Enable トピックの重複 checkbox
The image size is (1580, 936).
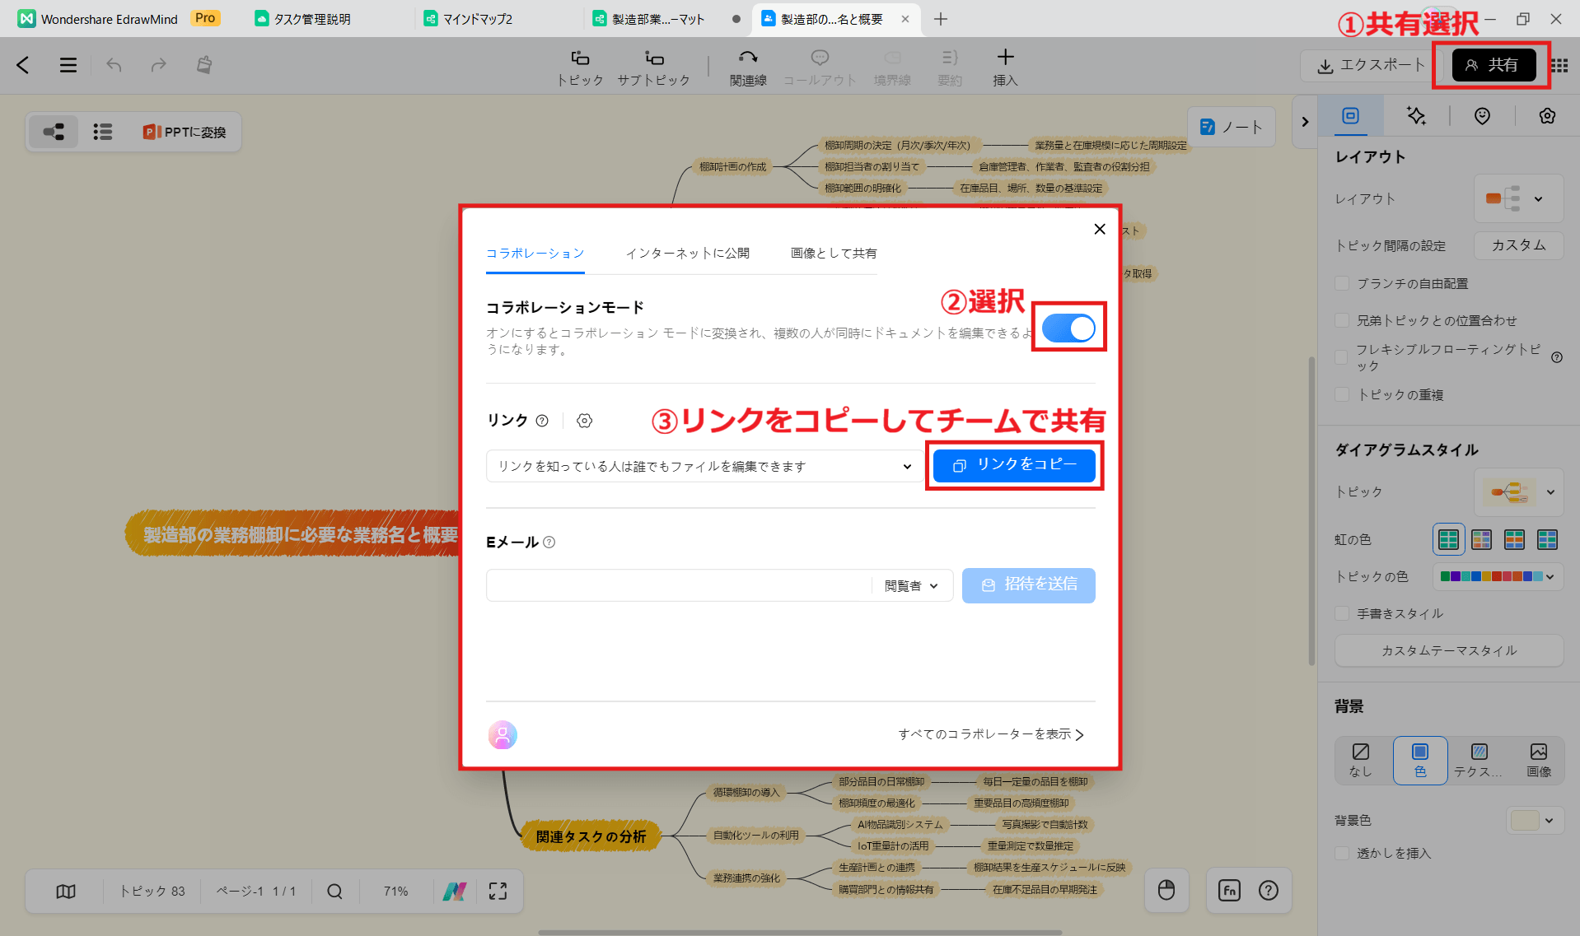click(x=1342, y=394)
